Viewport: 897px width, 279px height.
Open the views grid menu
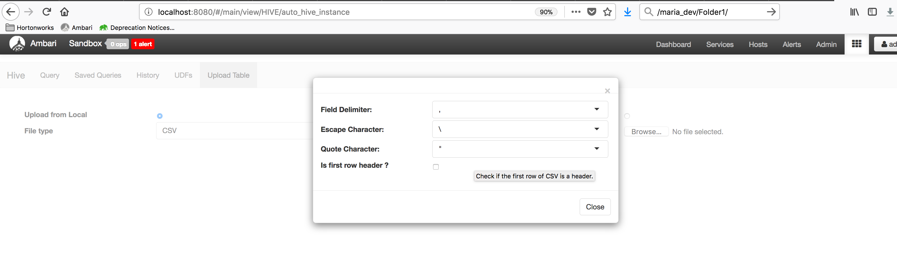[857, 44]
